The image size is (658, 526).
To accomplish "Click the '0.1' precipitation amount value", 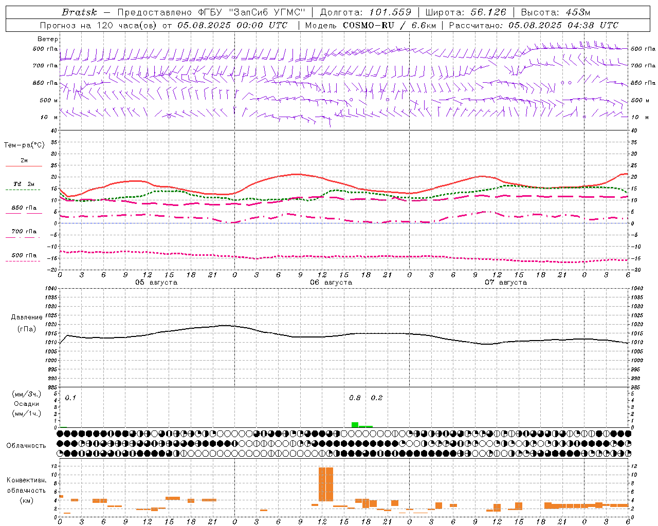I will coord(70,398).
